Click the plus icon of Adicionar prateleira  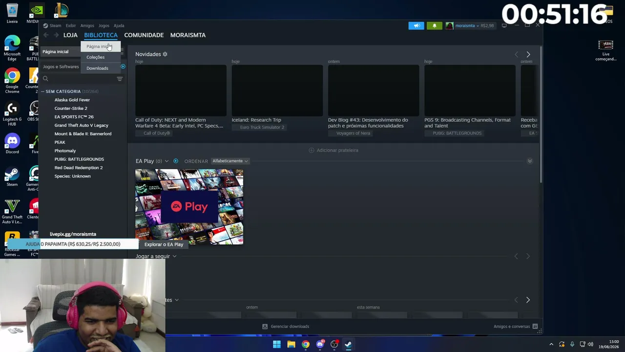coord(312,150)
